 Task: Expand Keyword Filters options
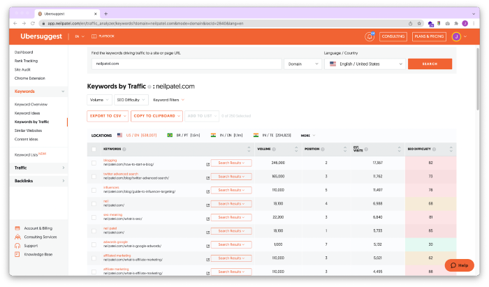click(x=169, y=100)
